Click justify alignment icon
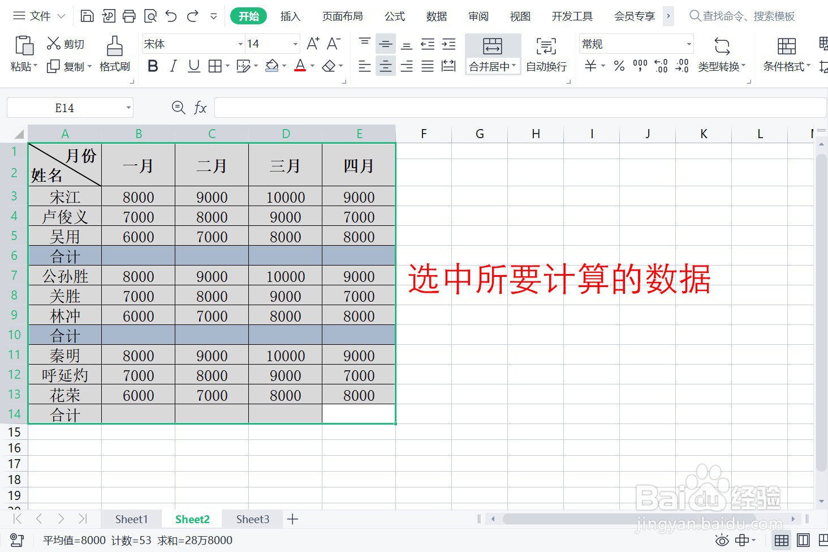 428,66
